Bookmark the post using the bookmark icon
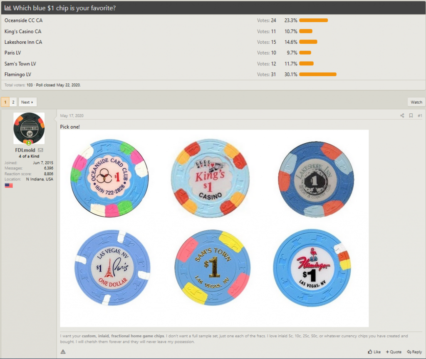 [x=411, y=116]
